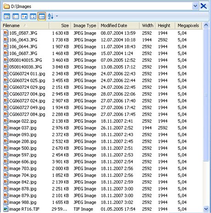Sort by the Modified Date column header
This screenshot has height=213, width=211.
pos(119,25)
